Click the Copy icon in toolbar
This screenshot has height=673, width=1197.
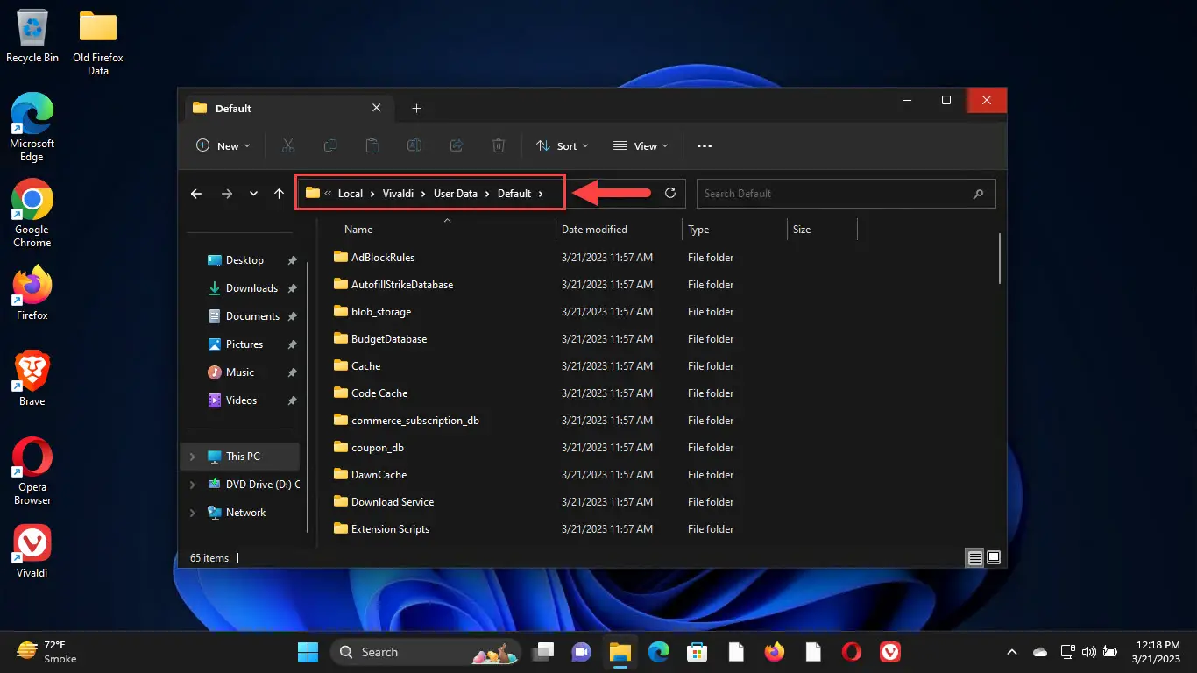tap(330, 145)
